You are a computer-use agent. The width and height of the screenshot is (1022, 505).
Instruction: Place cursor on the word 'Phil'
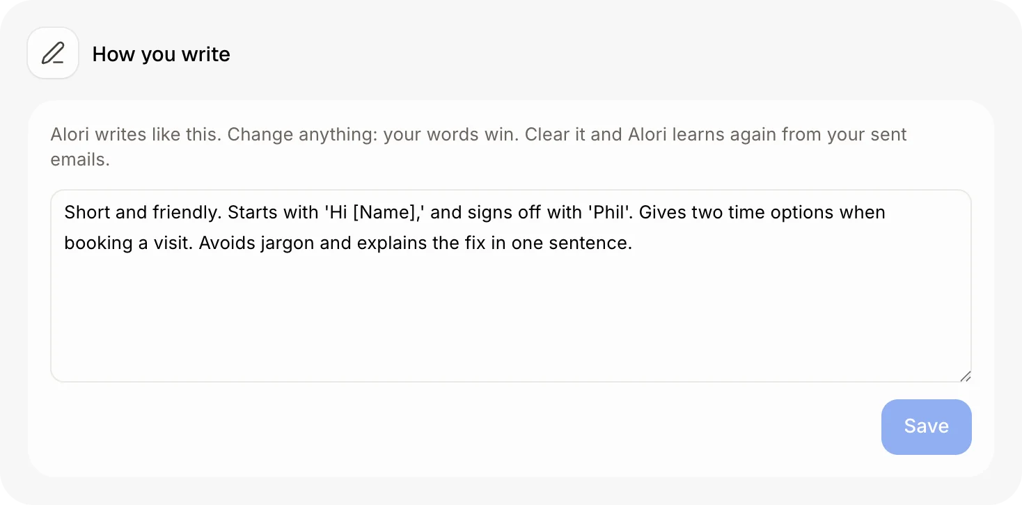pos(609,212)
